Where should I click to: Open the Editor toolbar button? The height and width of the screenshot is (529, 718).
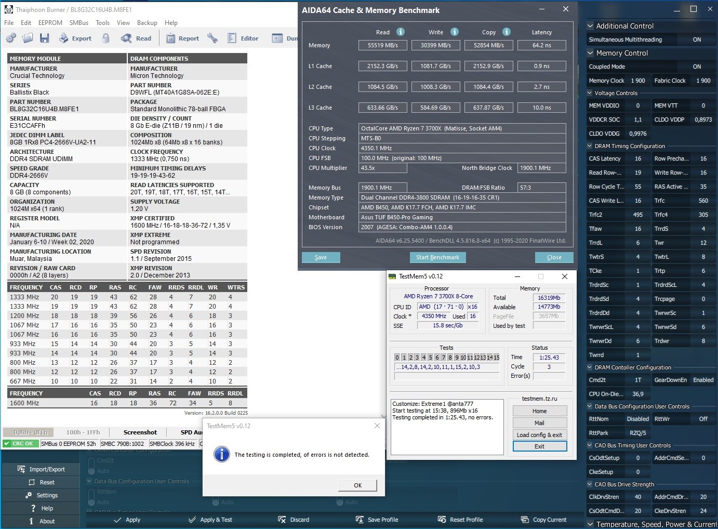click(243, 38)
